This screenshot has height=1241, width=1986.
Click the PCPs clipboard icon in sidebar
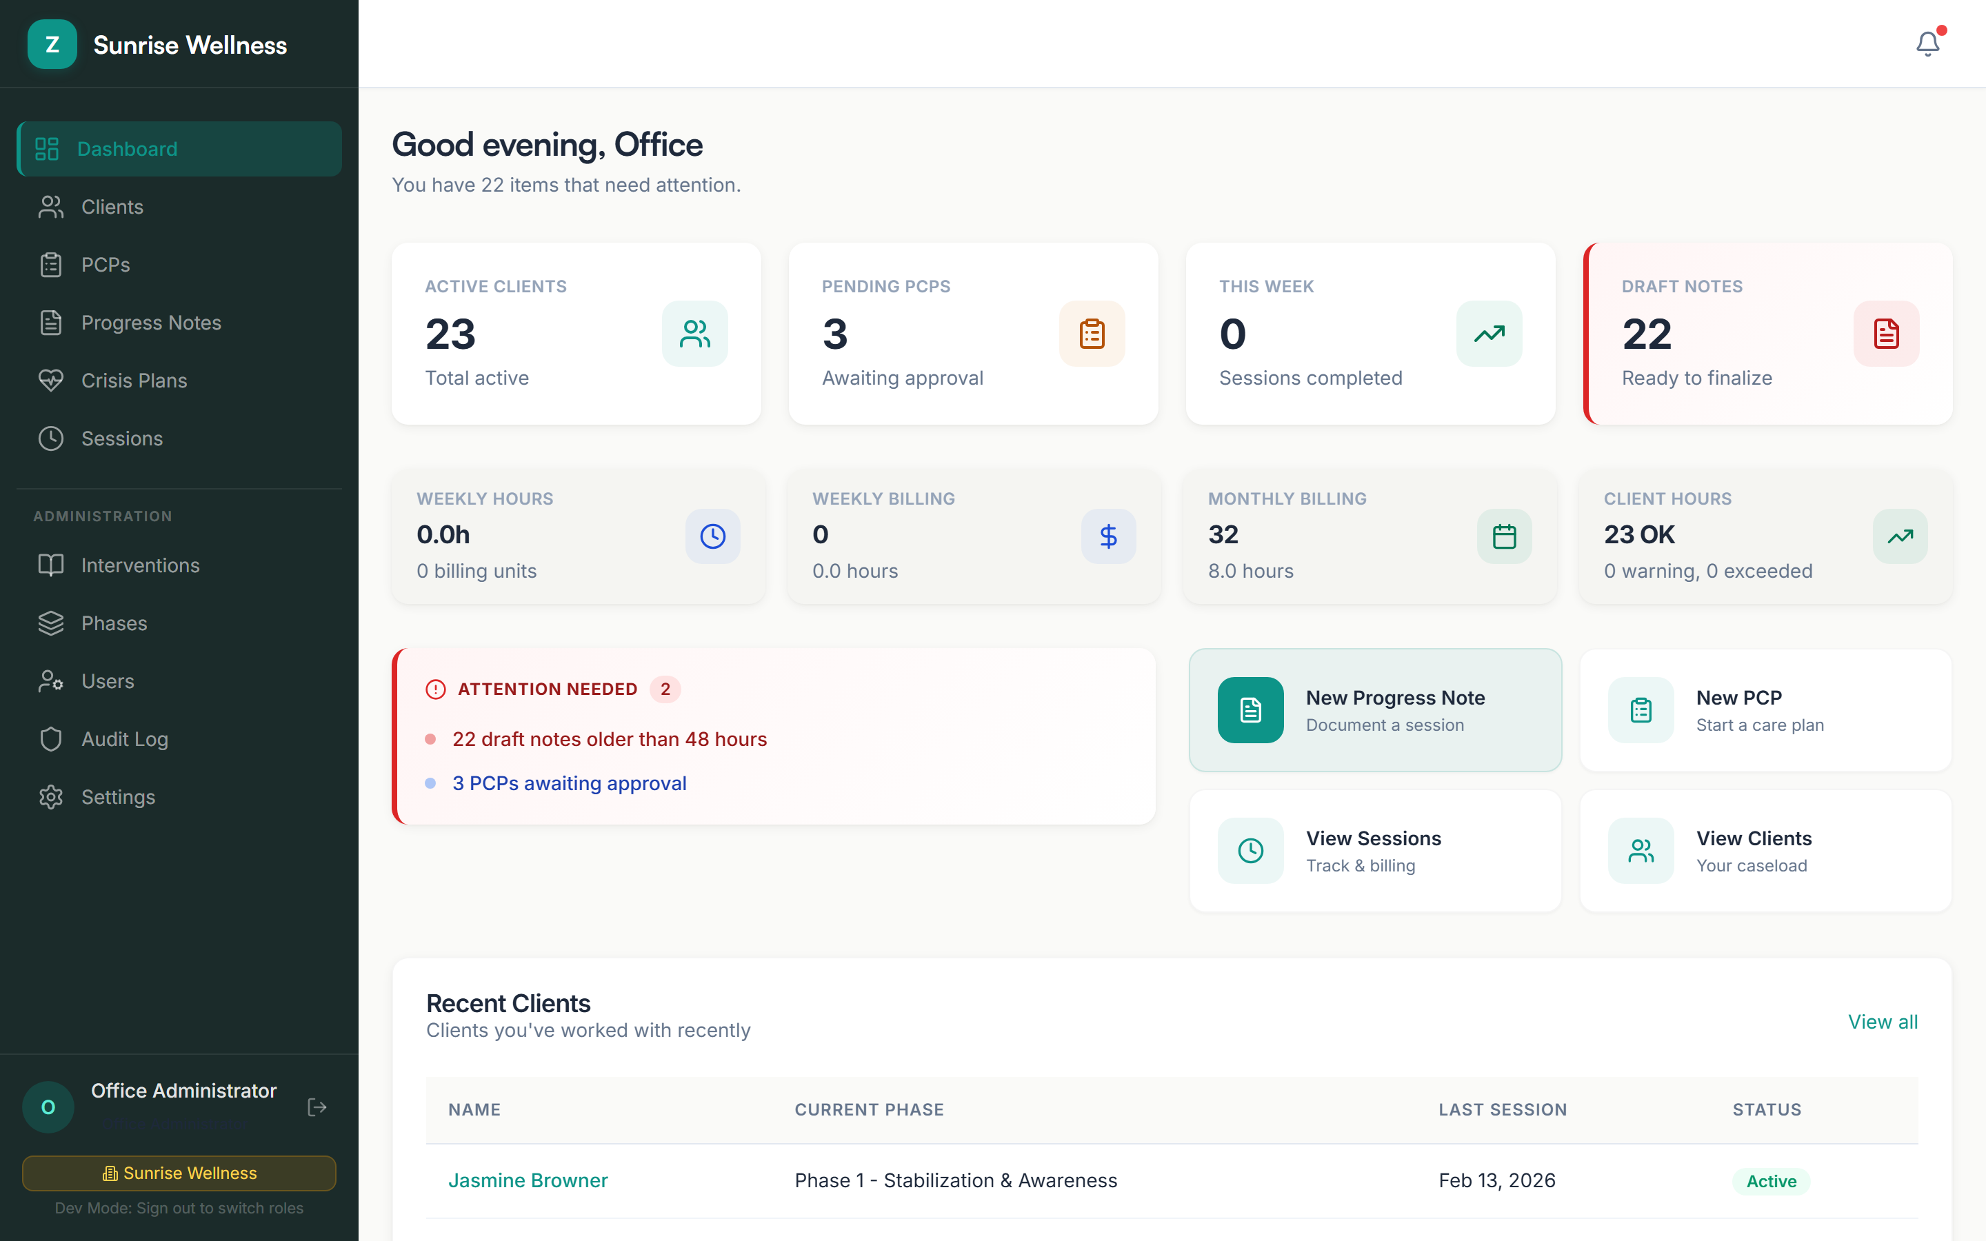coord(51,264)
